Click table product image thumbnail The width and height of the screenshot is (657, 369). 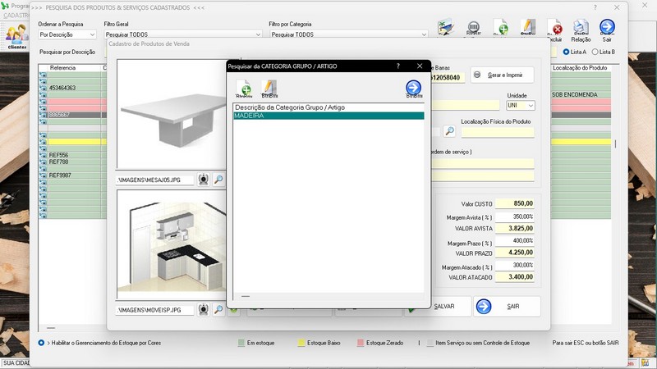click(172, 114)
